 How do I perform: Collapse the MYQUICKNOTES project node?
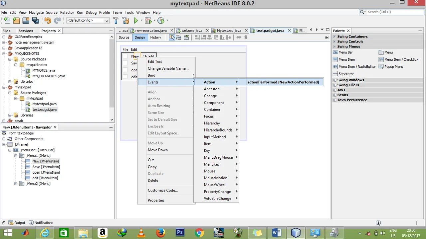4,54
